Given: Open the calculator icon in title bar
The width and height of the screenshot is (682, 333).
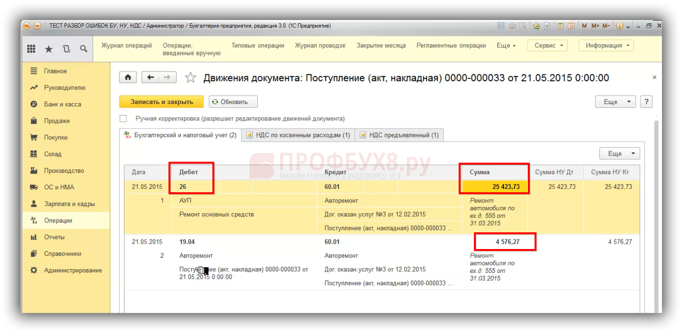Looking at the screenshot, I should 560,26.
